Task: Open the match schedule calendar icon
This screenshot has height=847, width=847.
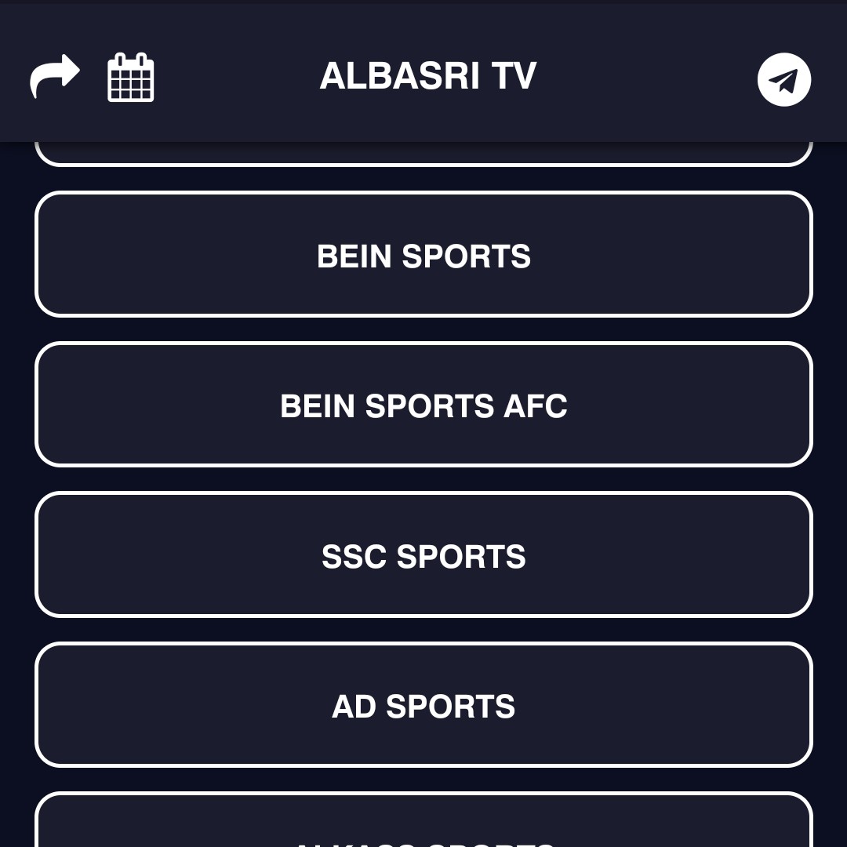Action: [x=131, y=77]
